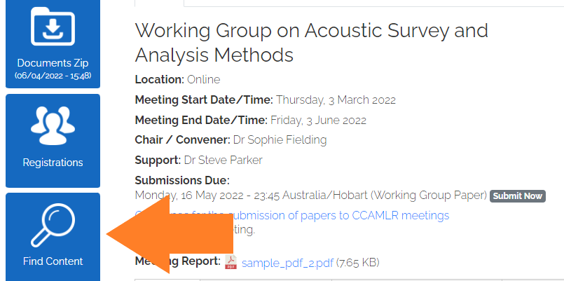Open the Registrations tile label
Screen dimensions: 564x281
(53, 163)
